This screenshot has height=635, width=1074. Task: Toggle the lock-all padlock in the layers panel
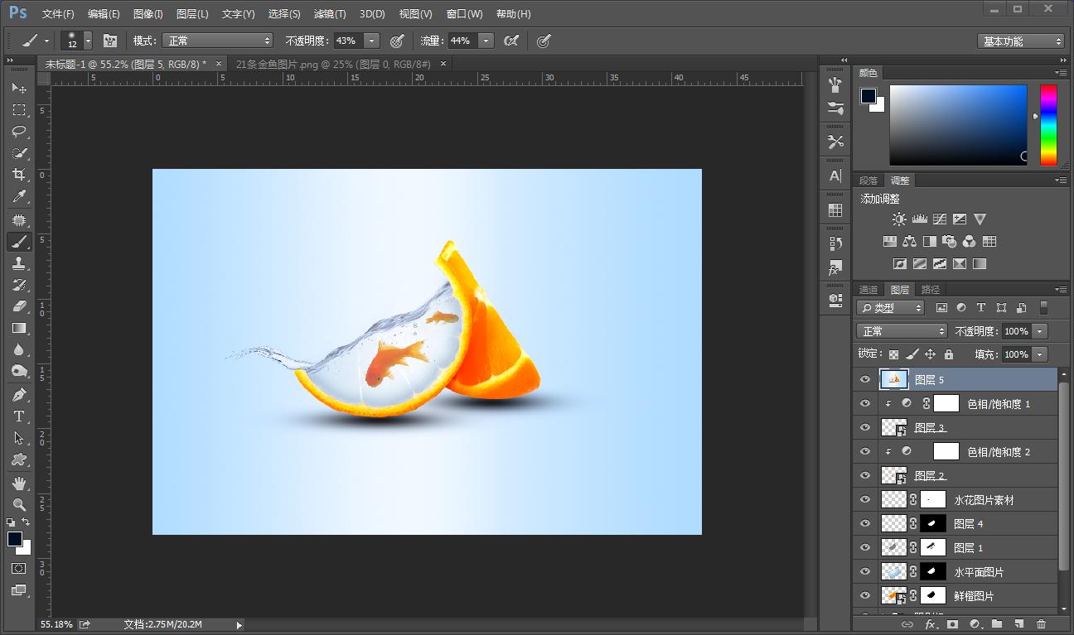coord(949,354)
